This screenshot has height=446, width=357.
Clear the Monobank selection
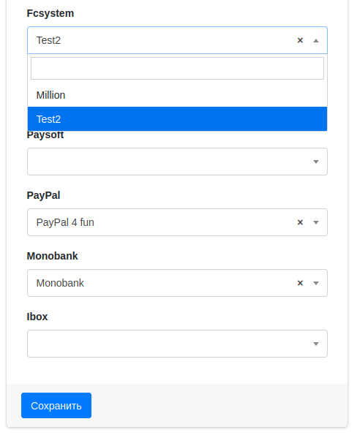pos(300,283)
